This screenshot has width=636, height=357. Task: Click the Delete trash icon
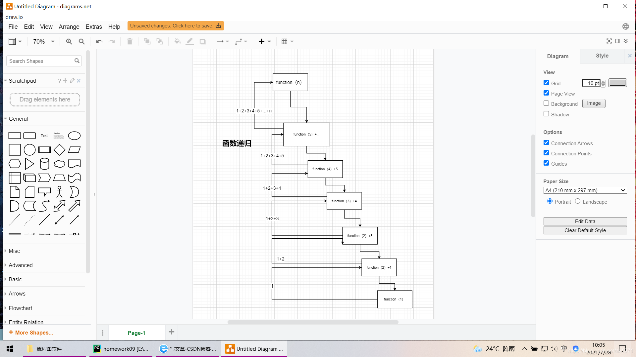[x=130, y=41]
